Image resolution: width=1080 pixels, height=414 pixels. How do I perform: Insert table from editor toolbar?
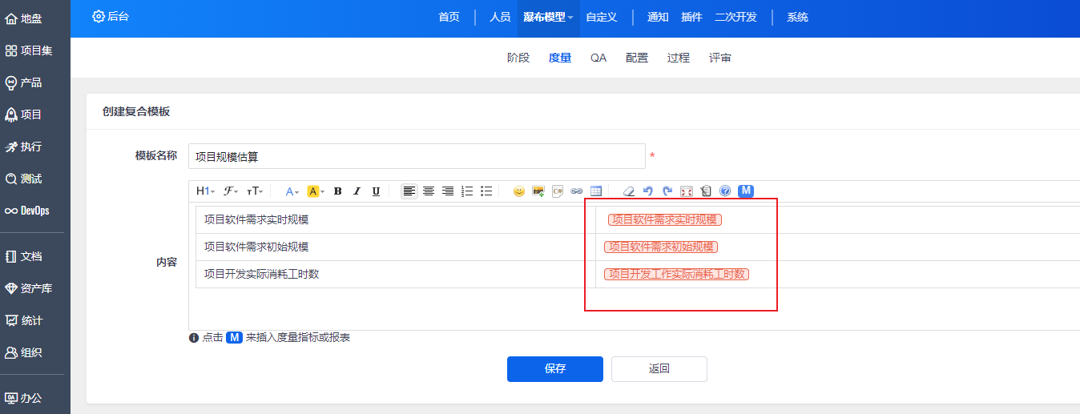coord(596,191)
